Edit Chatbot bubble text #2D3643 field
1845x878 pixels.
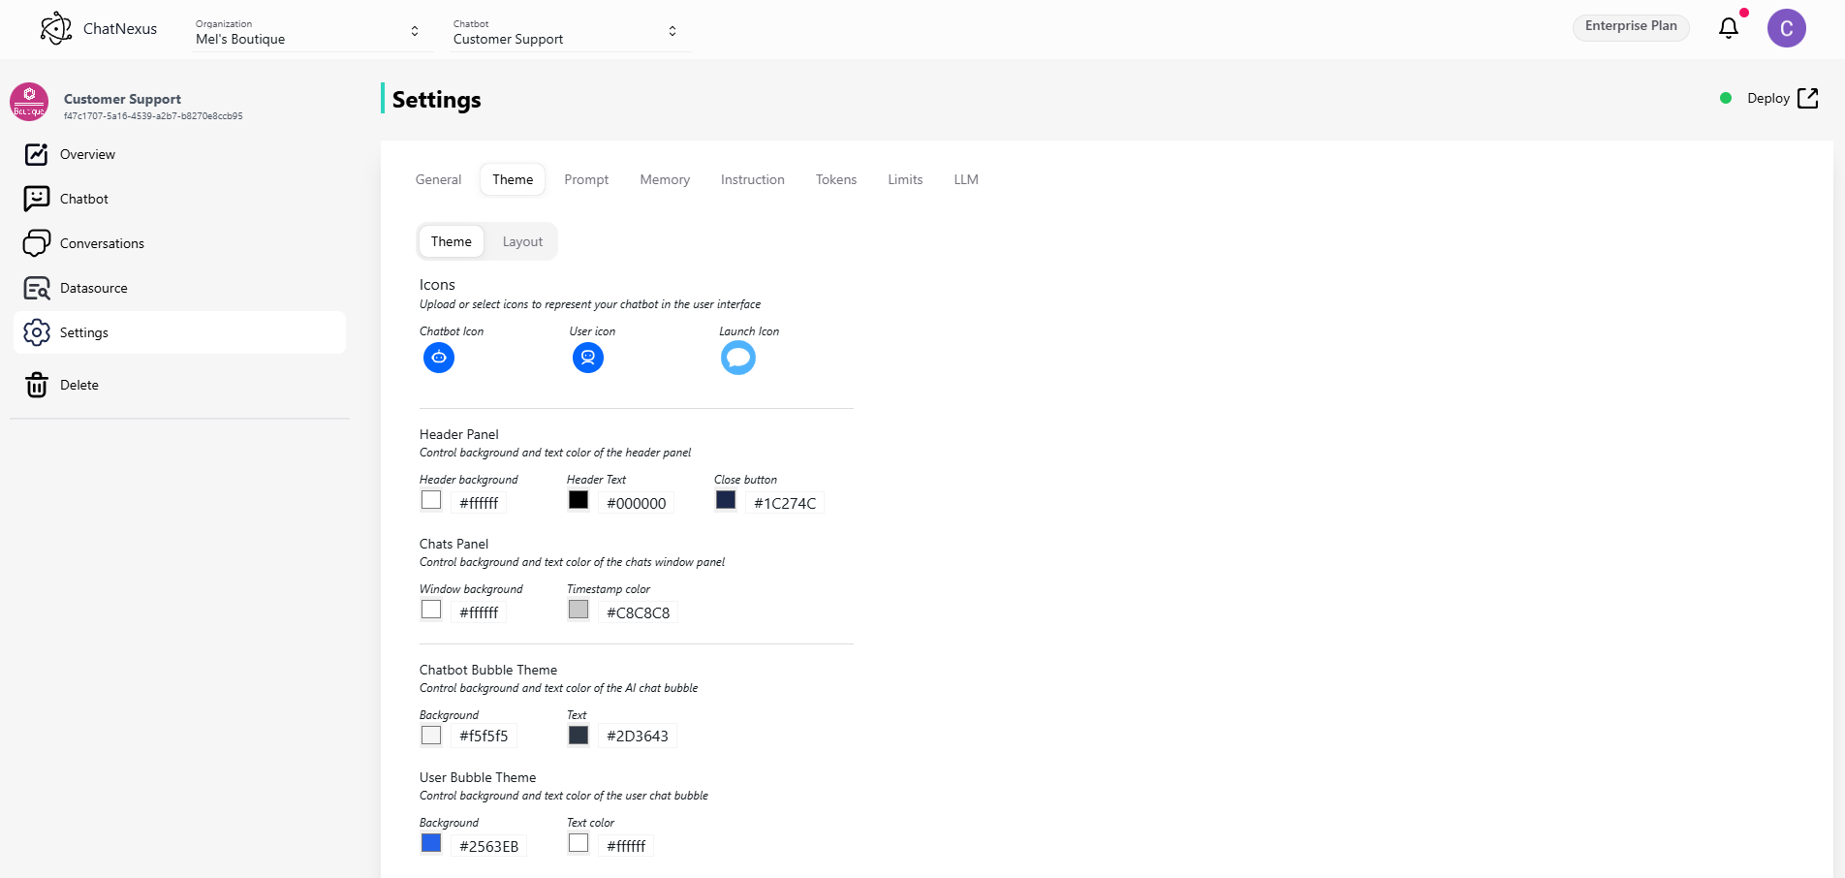click(638, 736)
